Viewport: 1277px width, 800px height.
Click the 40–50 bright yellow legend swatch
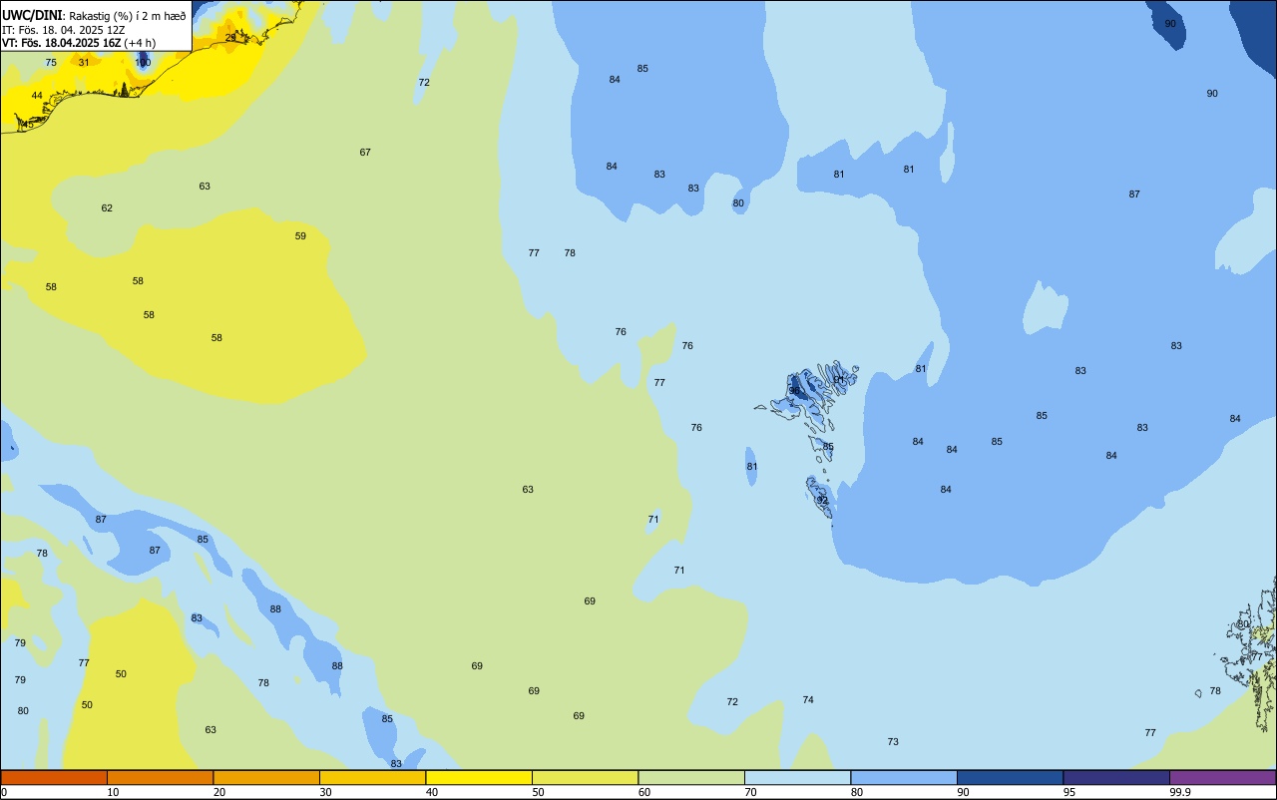479,777
